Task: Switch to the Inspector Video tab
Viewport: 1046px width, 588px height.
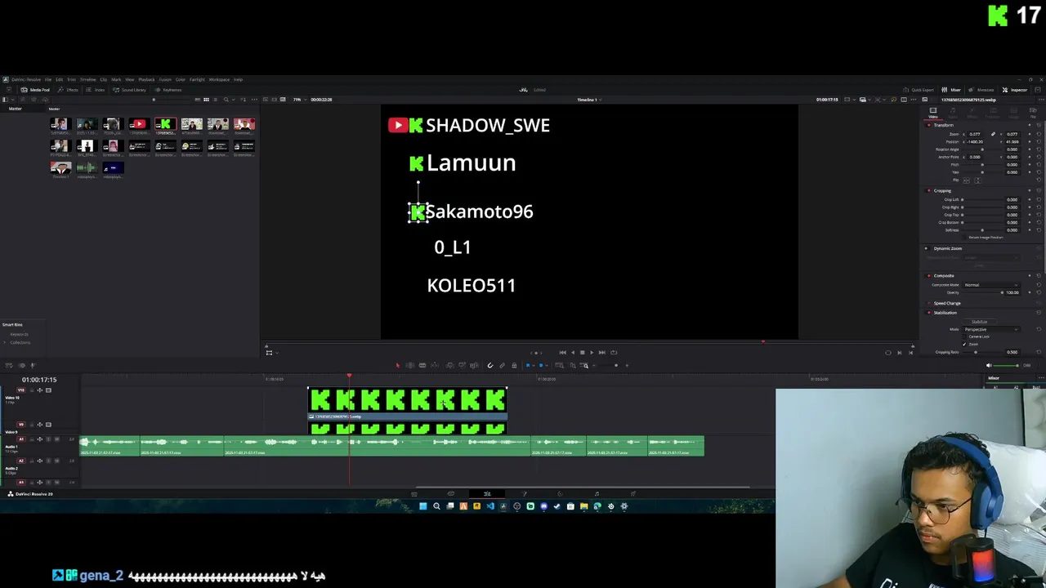Action: click(933, 114)
